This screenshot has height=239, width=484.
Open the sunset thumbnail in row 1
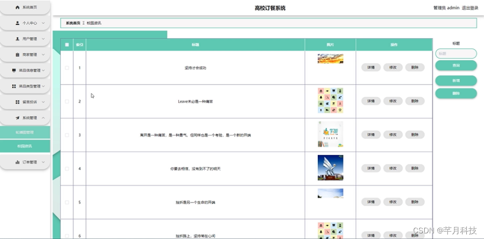[x=330, y=59]
